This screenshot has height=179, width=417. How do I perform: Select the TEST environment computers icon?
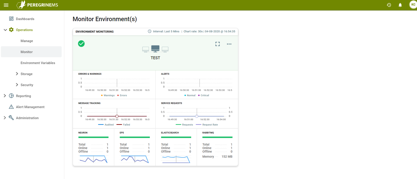[x=155, y=49]
